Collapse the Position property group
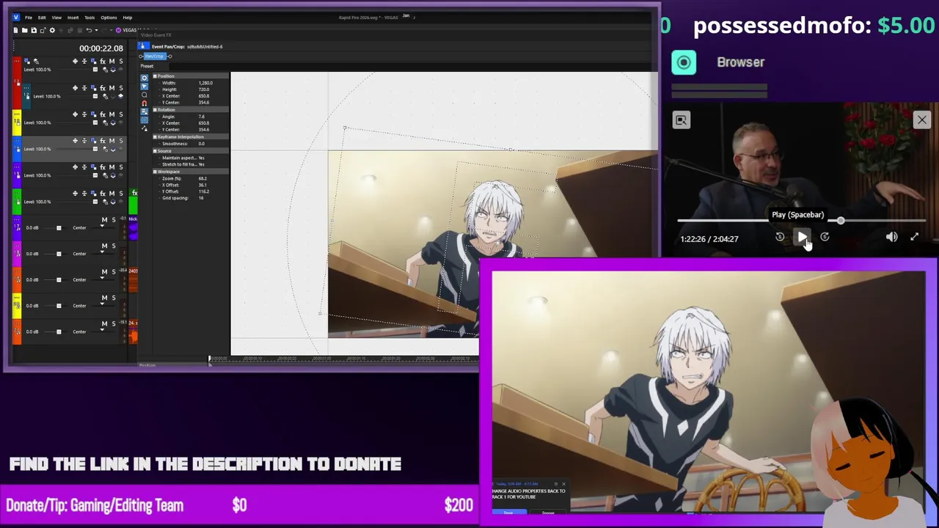This screenshot has height=528, width=939. 155,76
